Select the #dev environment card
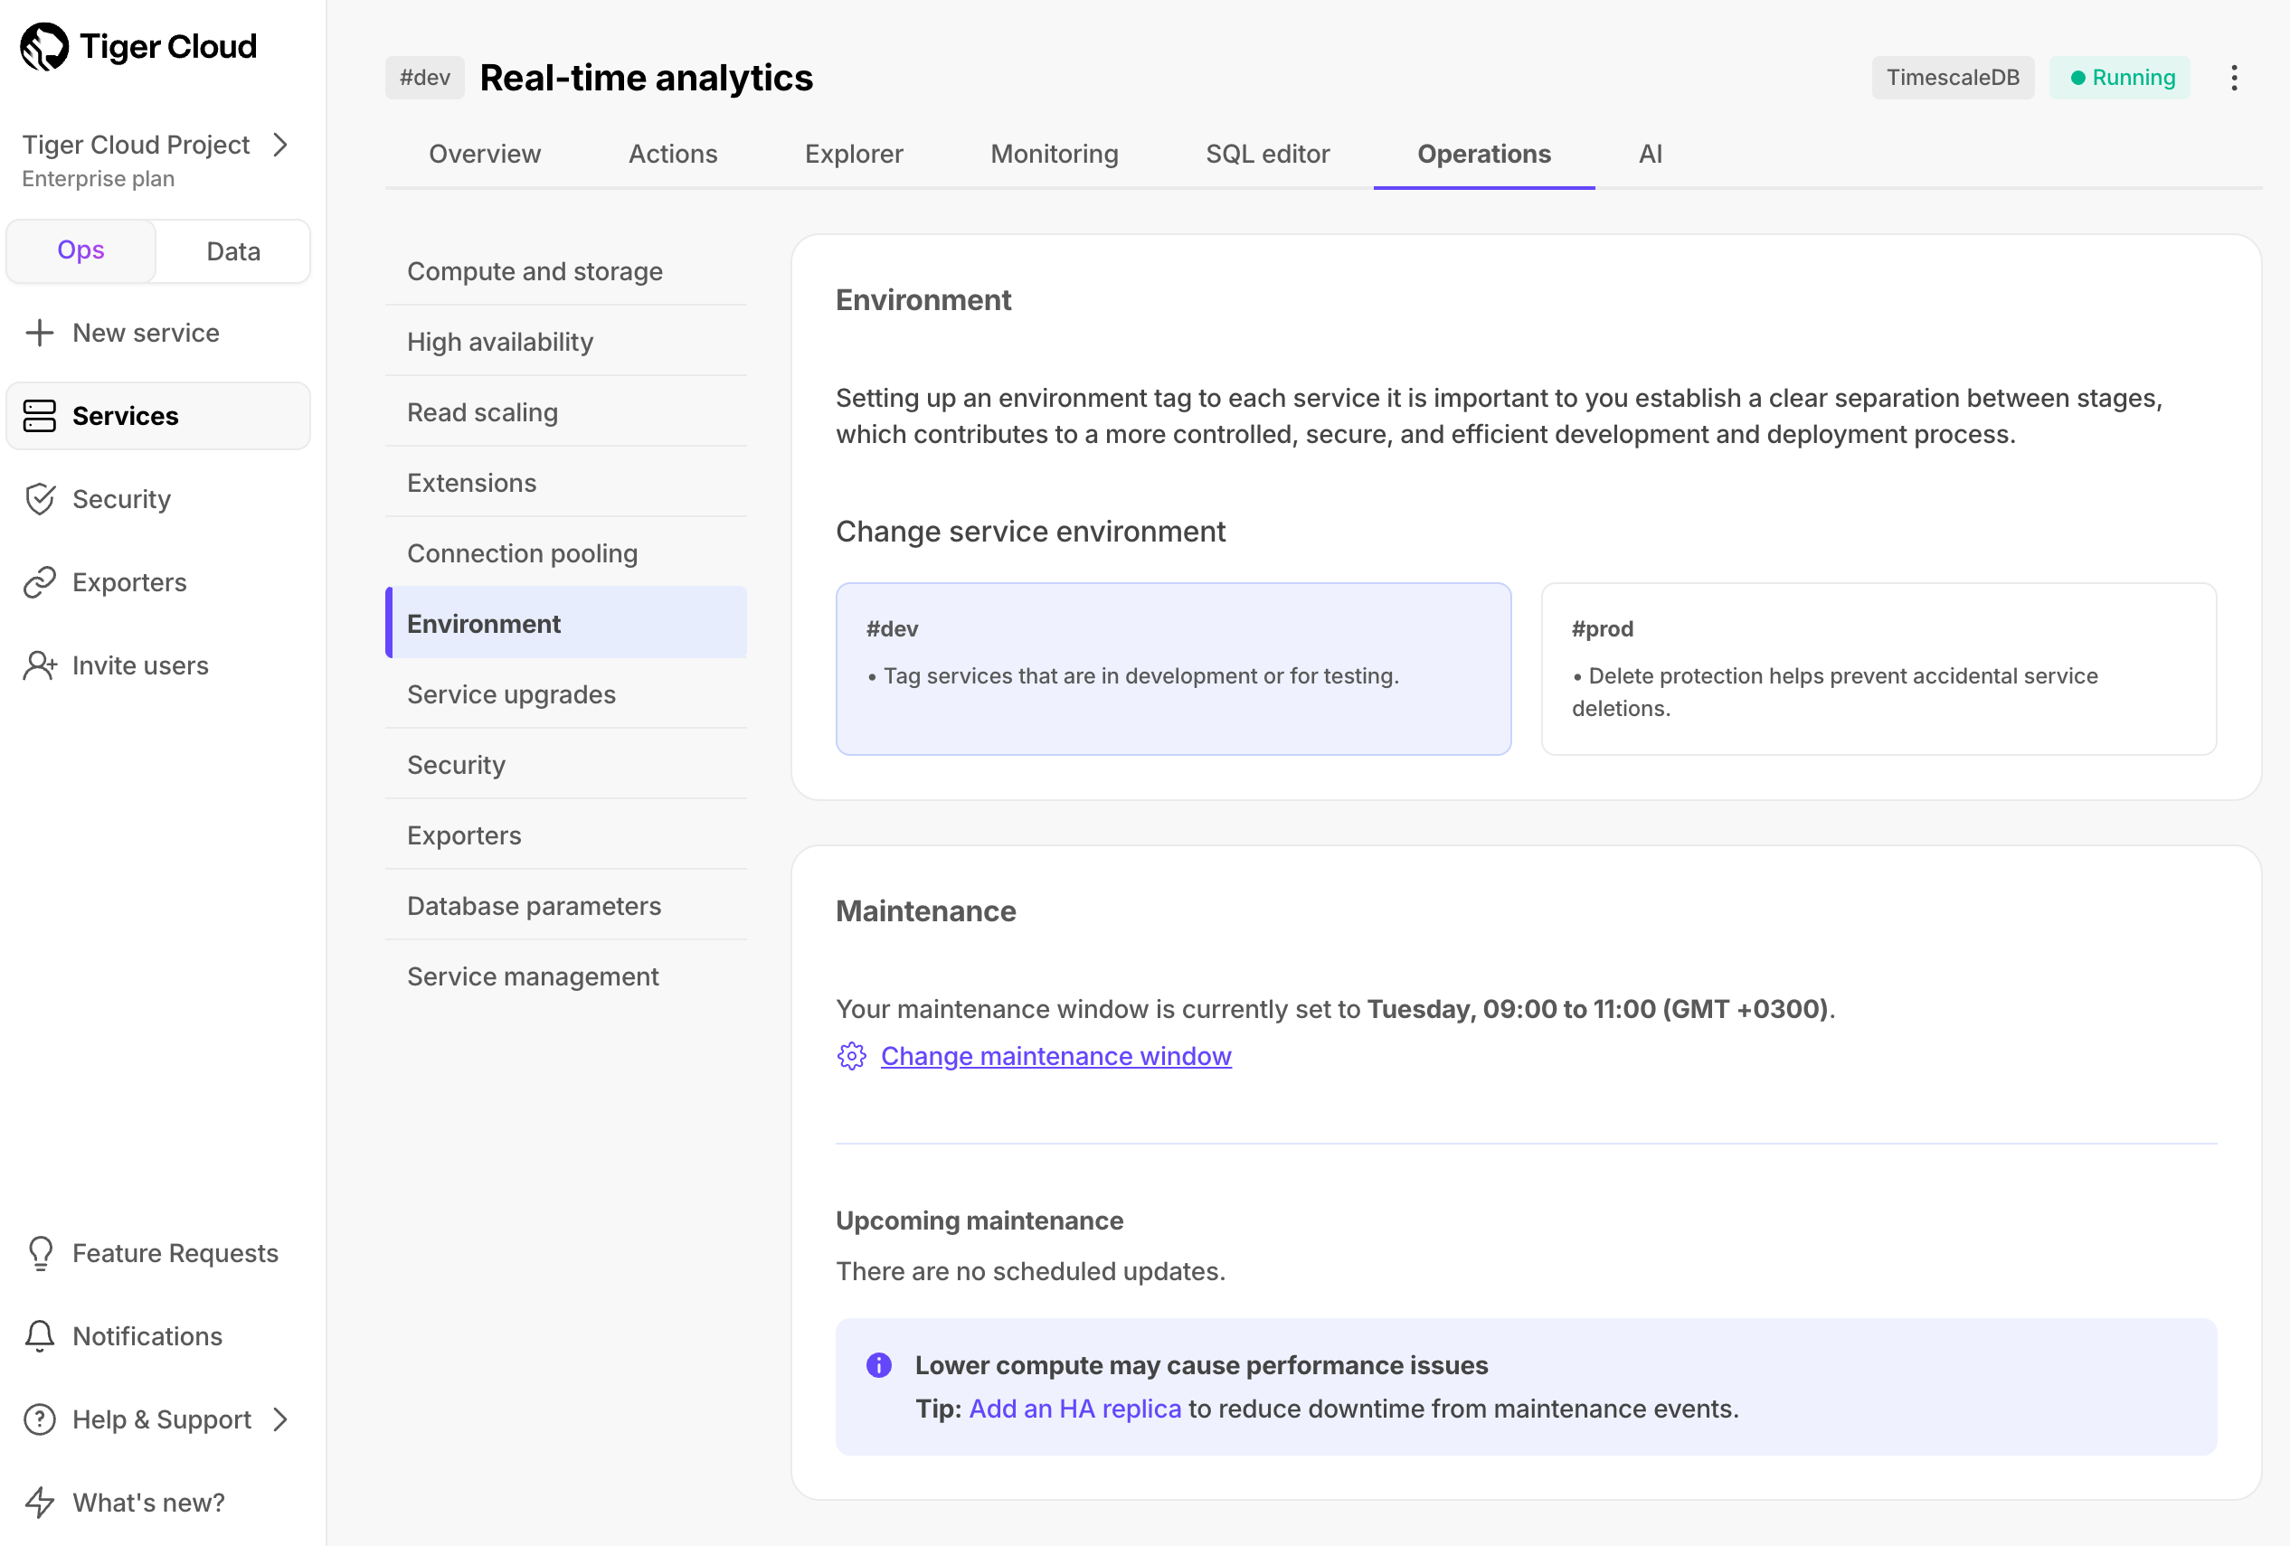Screen dimensions: 2290x1546 [x=1173, y=670]
